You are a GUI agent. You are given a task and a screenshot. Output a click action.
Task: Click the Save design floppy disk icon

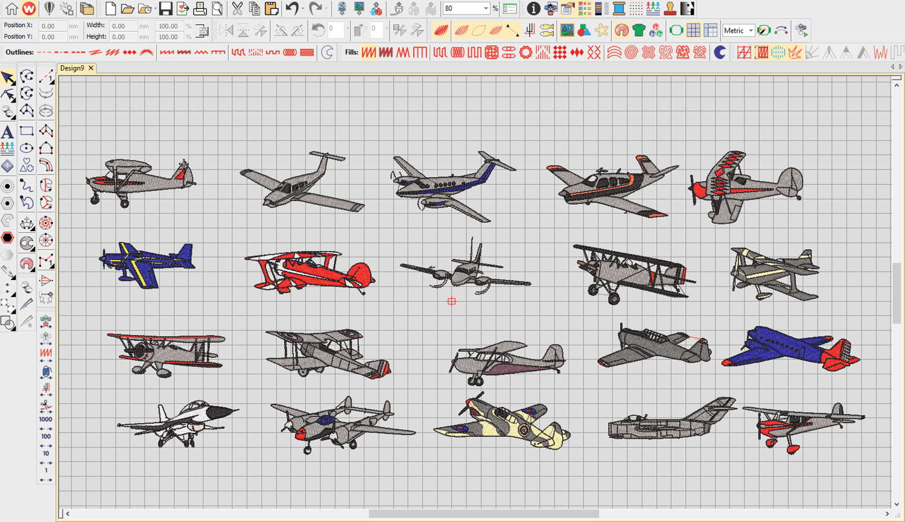click(x=165, y=8)
